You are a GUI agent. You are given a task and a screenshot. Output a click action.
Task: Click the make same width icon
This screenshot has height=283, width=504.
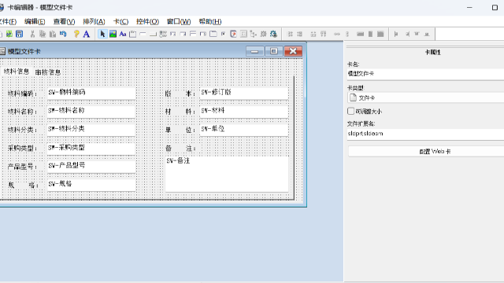pos(361,34)
